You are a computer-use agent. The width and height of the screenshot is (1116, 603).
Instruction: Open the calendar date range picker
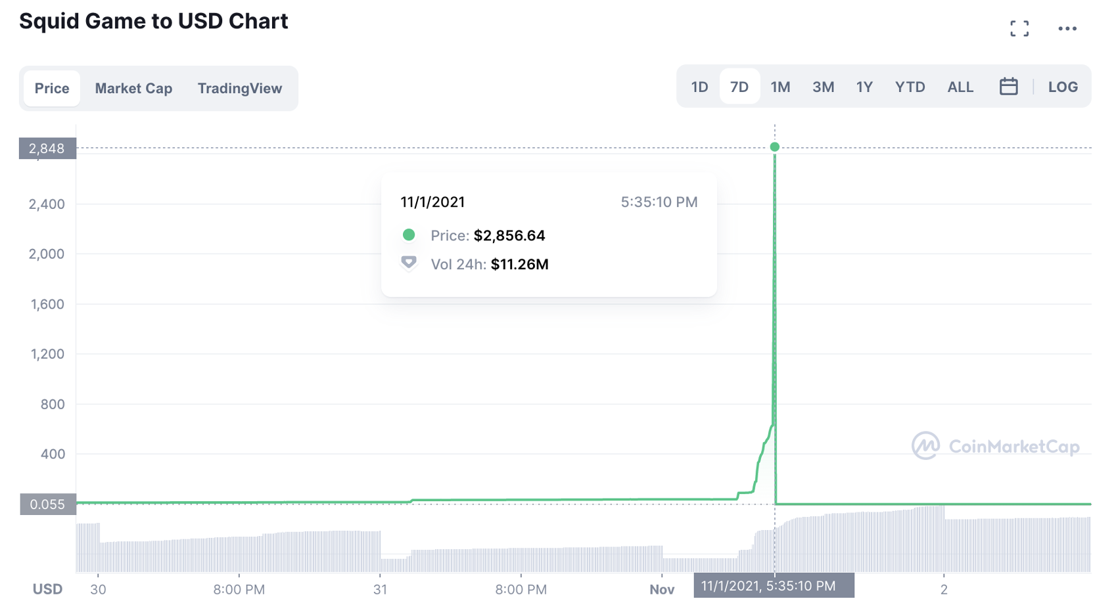[x=1008, y=87]
